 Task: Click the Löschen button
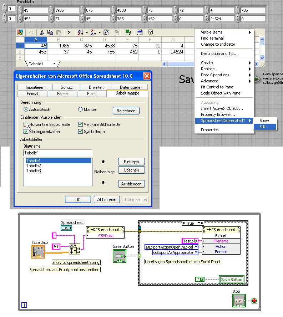pos(131,170)
